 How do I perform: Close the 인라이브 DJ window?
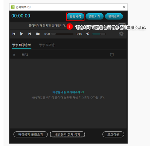point(124,7)
